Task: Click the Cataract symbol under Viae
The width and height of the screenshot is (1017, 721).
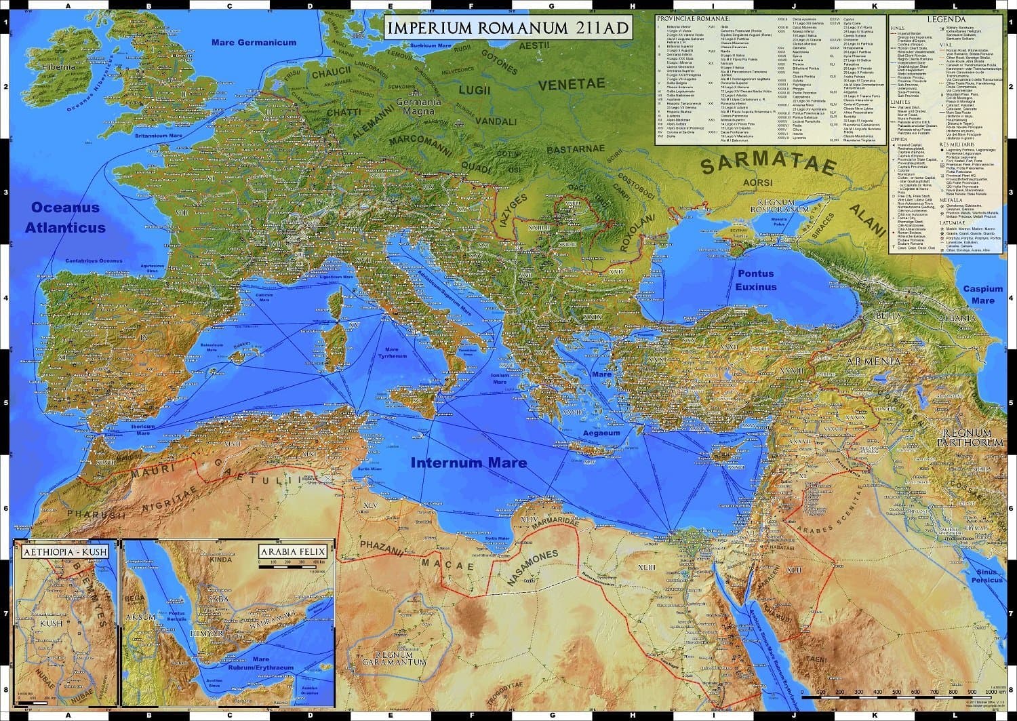Action: tap(942, 106)
